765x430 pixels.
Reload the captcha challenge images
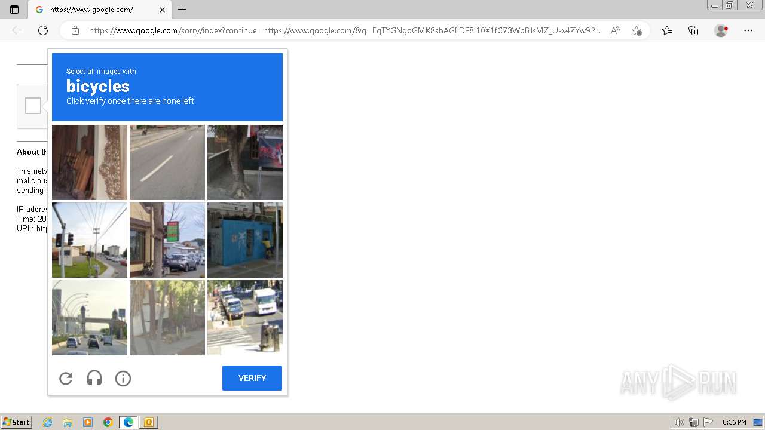pos(66,378)
